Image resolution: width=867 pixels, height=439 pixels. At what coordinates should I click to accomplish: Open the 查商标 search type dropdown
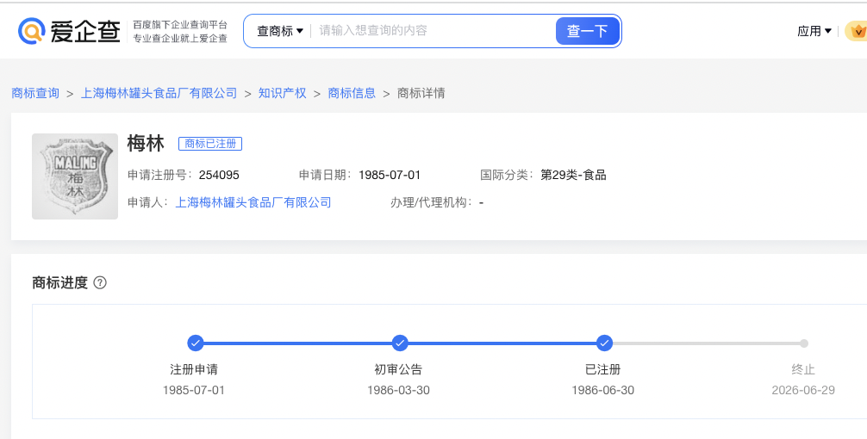(x=280, y=31)
